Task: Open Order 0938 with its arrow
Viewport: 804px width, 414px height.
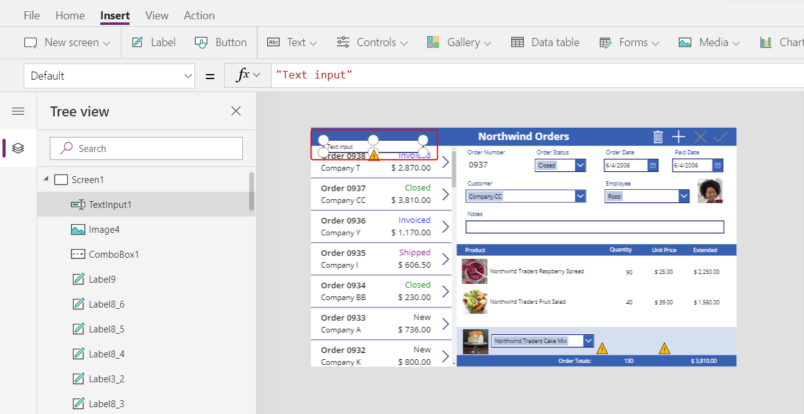Action: tap(445, 162)
